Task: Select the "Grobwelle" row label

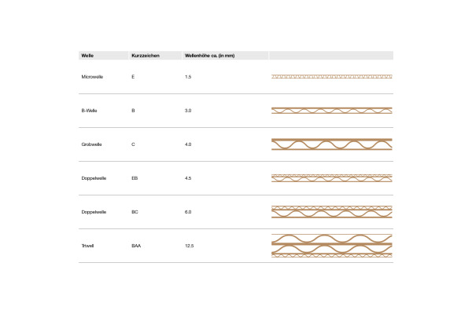Action: (91, 144)
